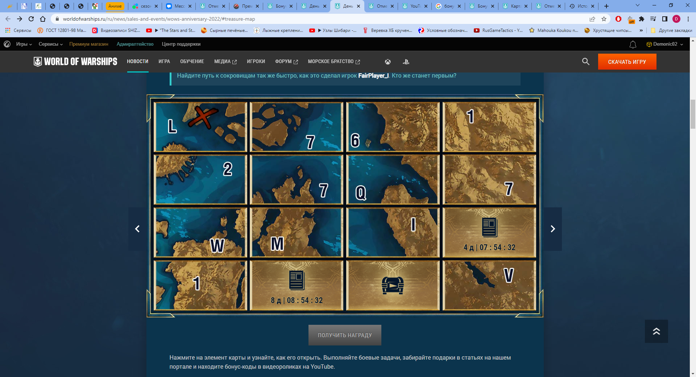Open site search magnifier icon
Viewport: 696px width, 377px height.
tap(585, 62)
